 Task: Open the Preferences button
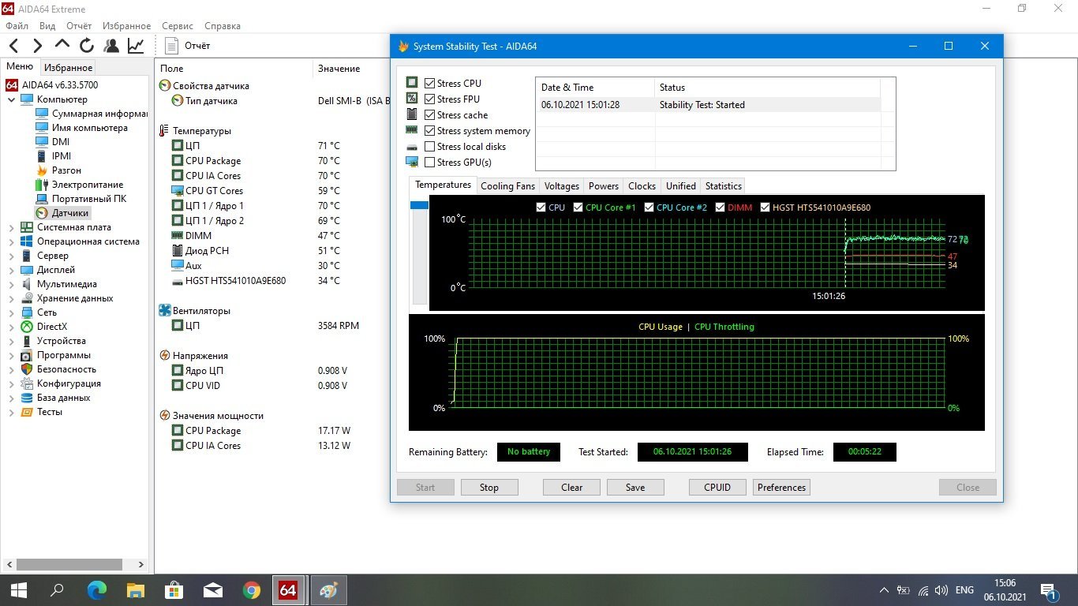781,488
